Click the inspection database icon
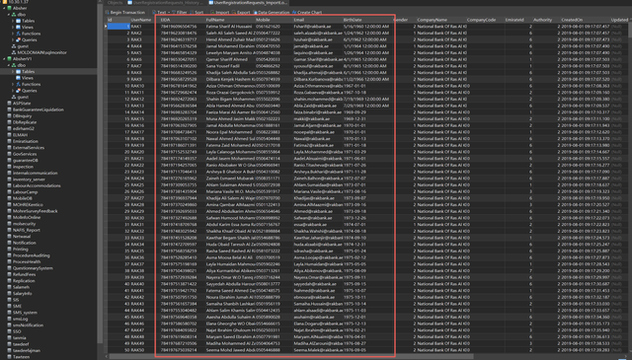 pyautogui.click(x=9, y=167)
